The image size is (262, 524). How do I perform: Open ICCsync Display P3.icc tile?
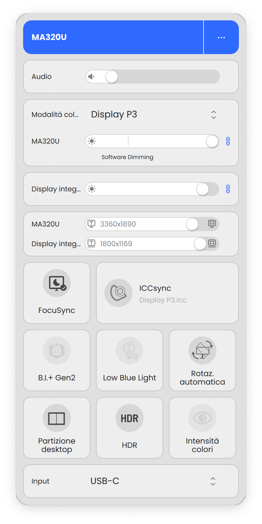tap(167, 293)
